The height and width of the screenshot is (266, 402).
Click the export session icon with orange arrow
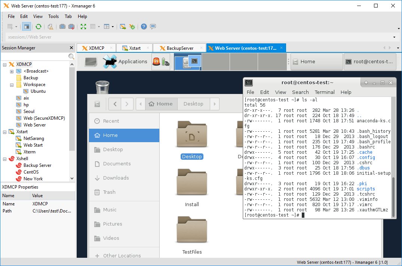[x=122, y=26]
